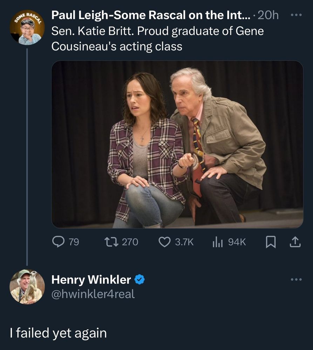Image resolution: width=313 pixels, height=350 pixels.
Task: Reply to Paul Leigh's tweet via speech bubble icon
Action: (57, 242)
